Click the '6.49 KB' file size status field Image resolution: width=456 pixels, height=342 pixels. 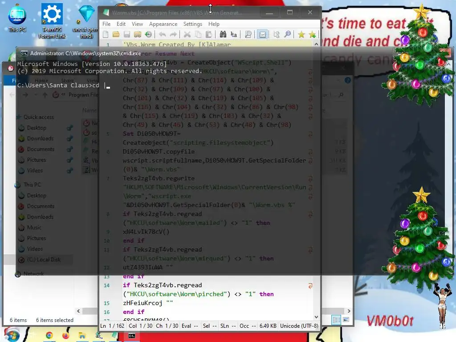pyautogui.click(x=268, y=326)
